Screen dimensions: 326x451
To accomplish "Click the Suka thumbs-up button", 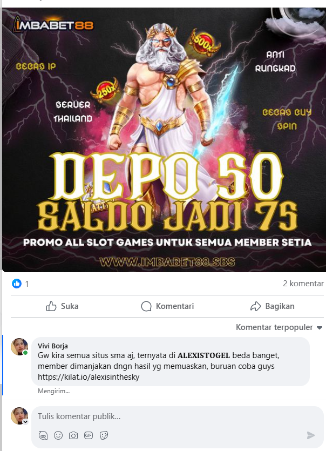I will point(62,306).
